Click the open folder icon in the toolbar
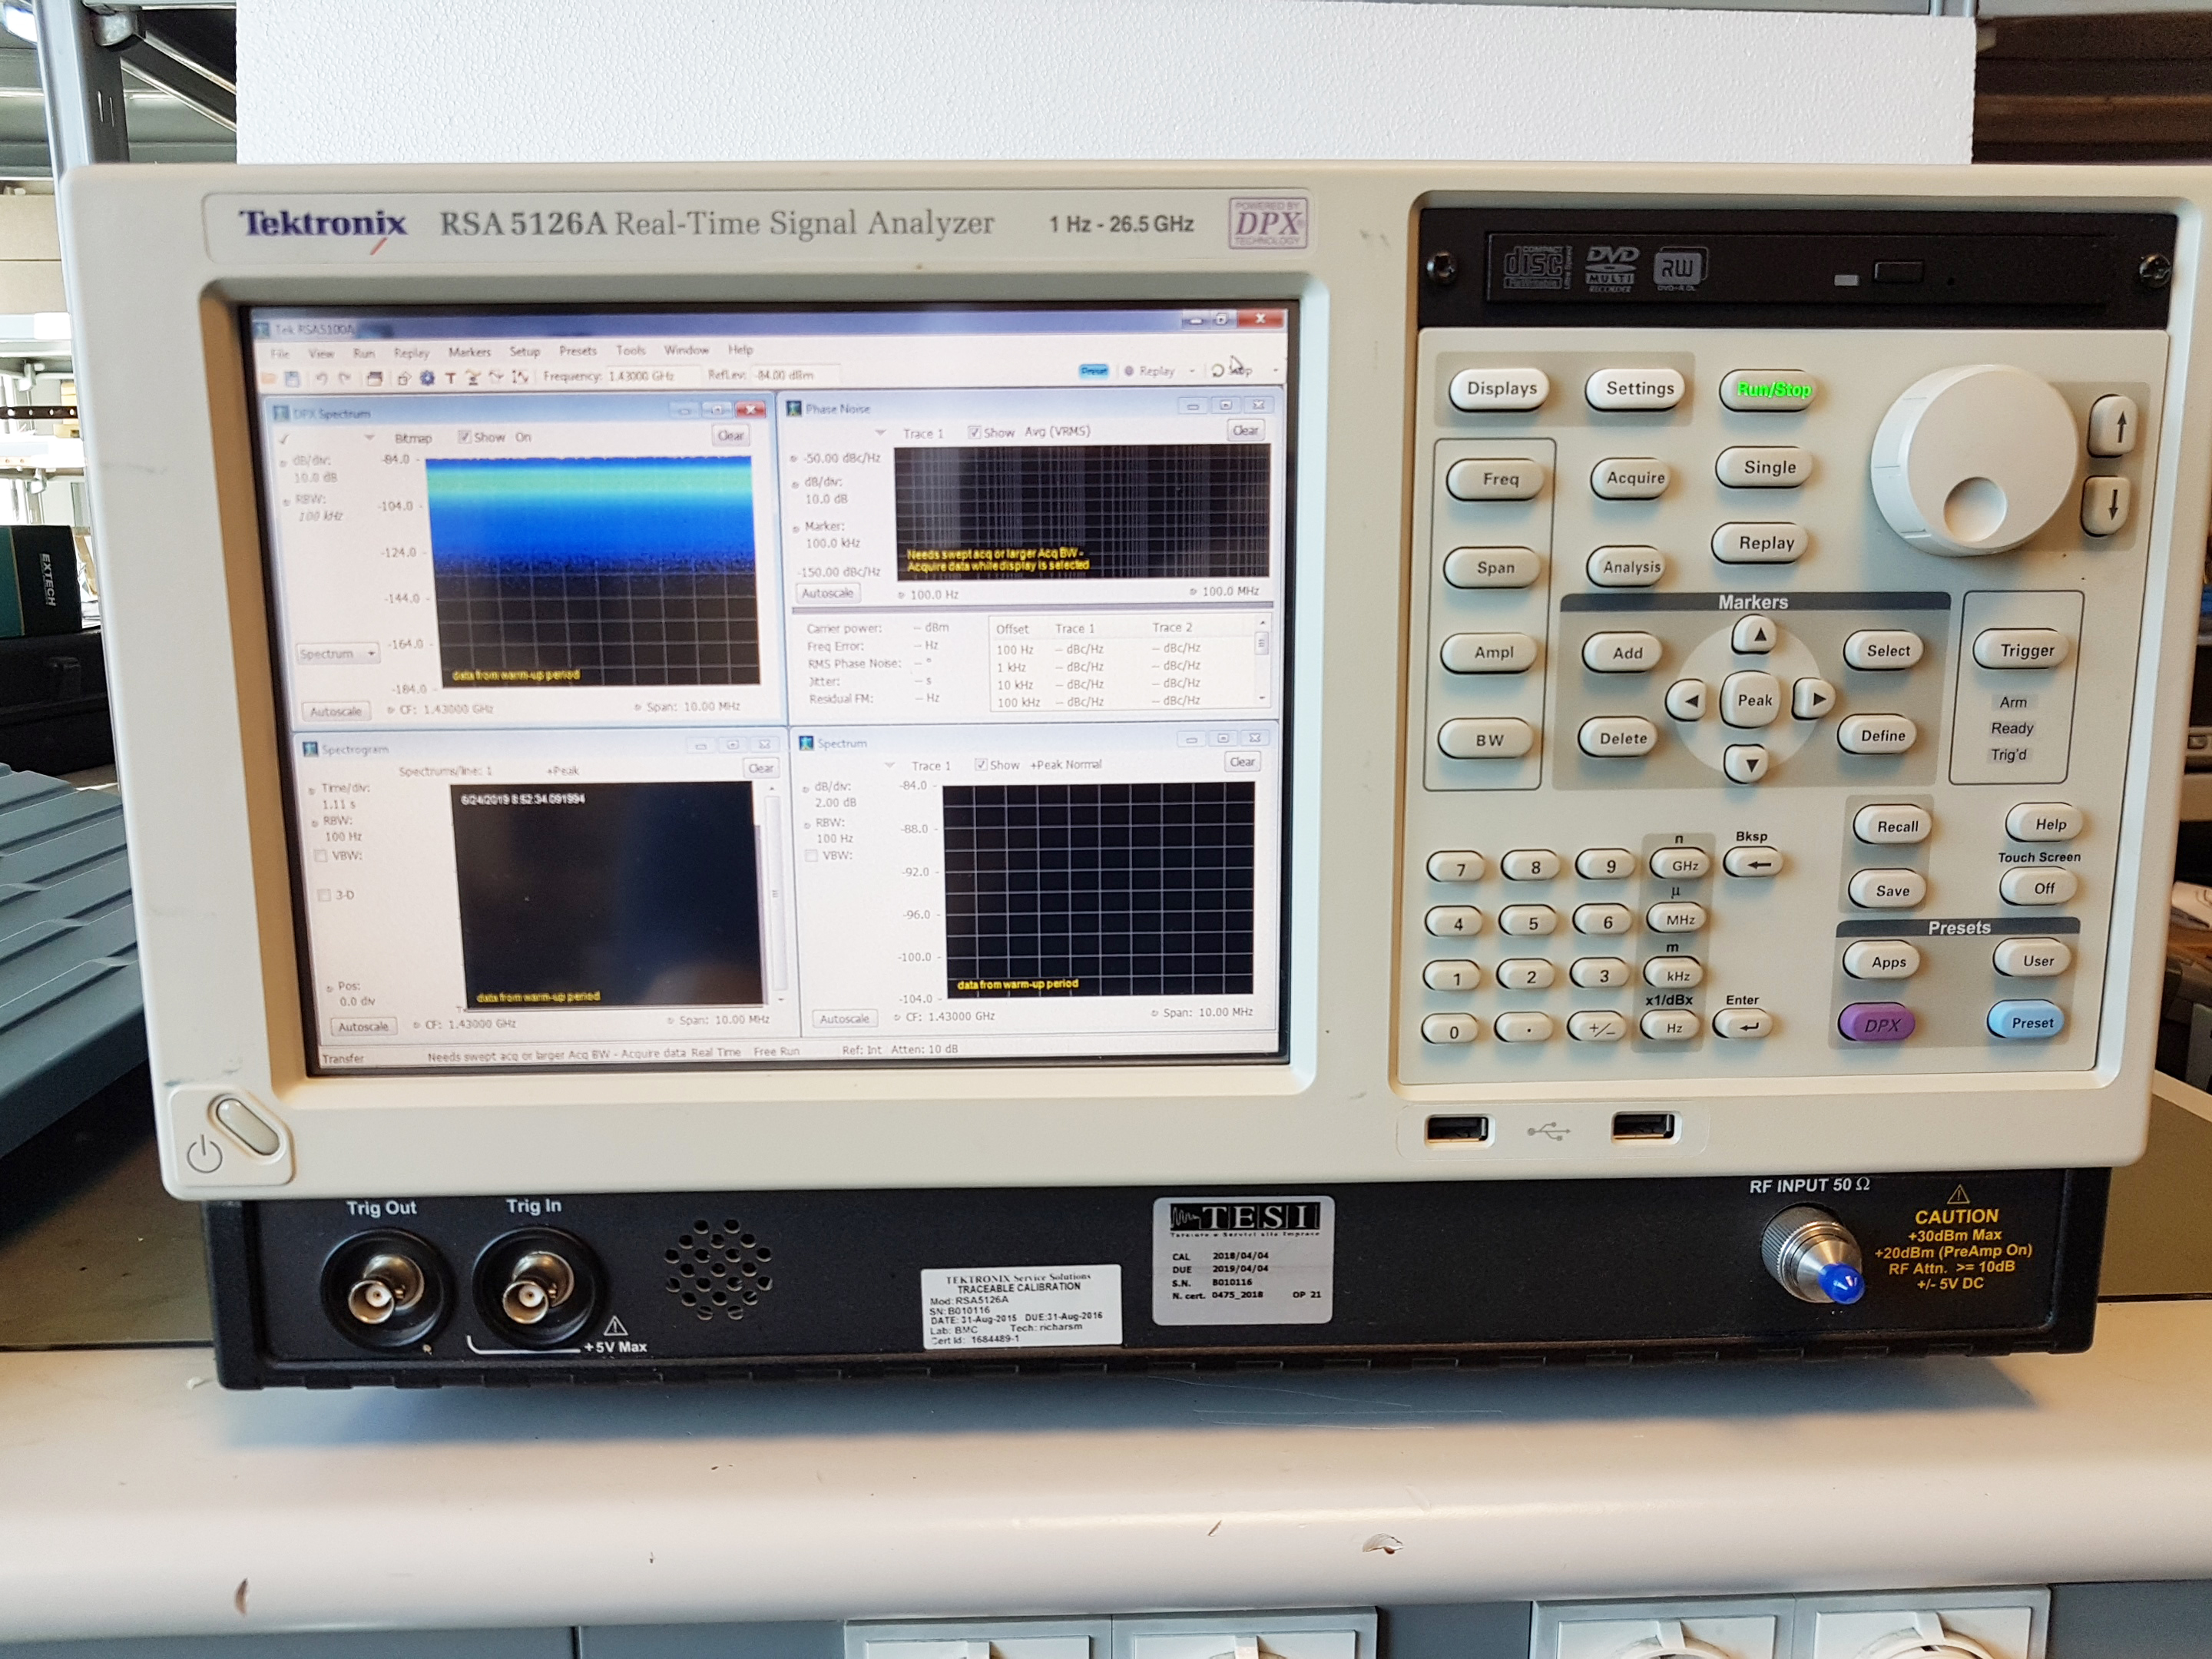2212x1659 pixels. tap(269, 379)
